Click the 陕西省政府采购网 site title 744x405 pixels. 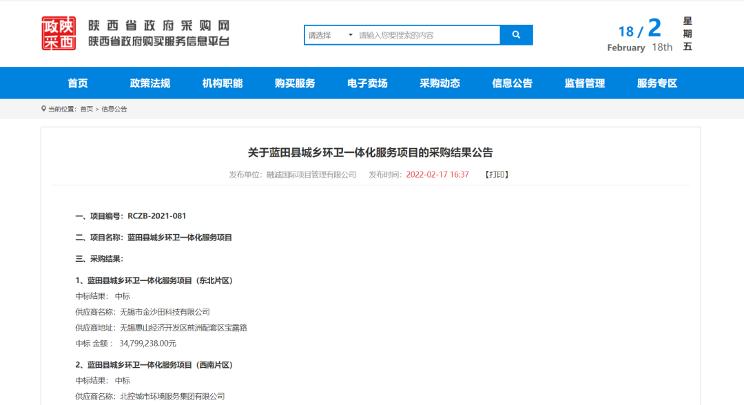pyautogui.click(x=158, y=26)
